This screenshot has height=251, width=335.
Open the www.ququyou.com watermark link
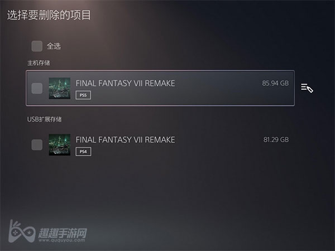click(x=62, y=240)
